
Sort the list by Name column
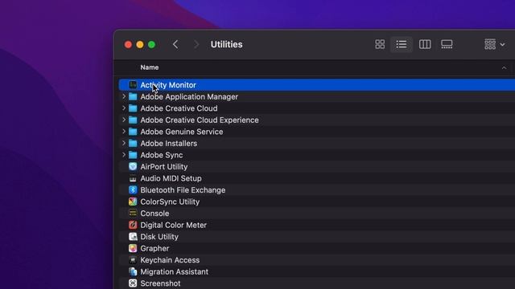pos(150,67)
